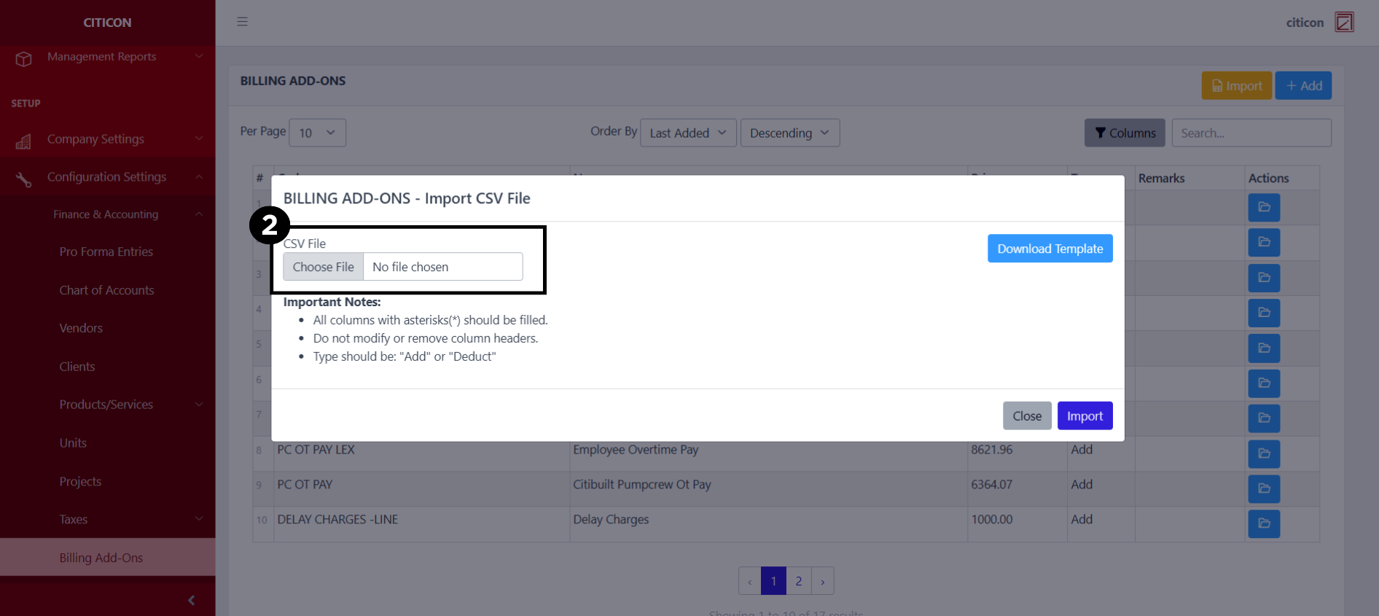Collapse sidebar using bottom left arrow
The height and width of the screenshot is (616, 1379).
tap(191, 600)
